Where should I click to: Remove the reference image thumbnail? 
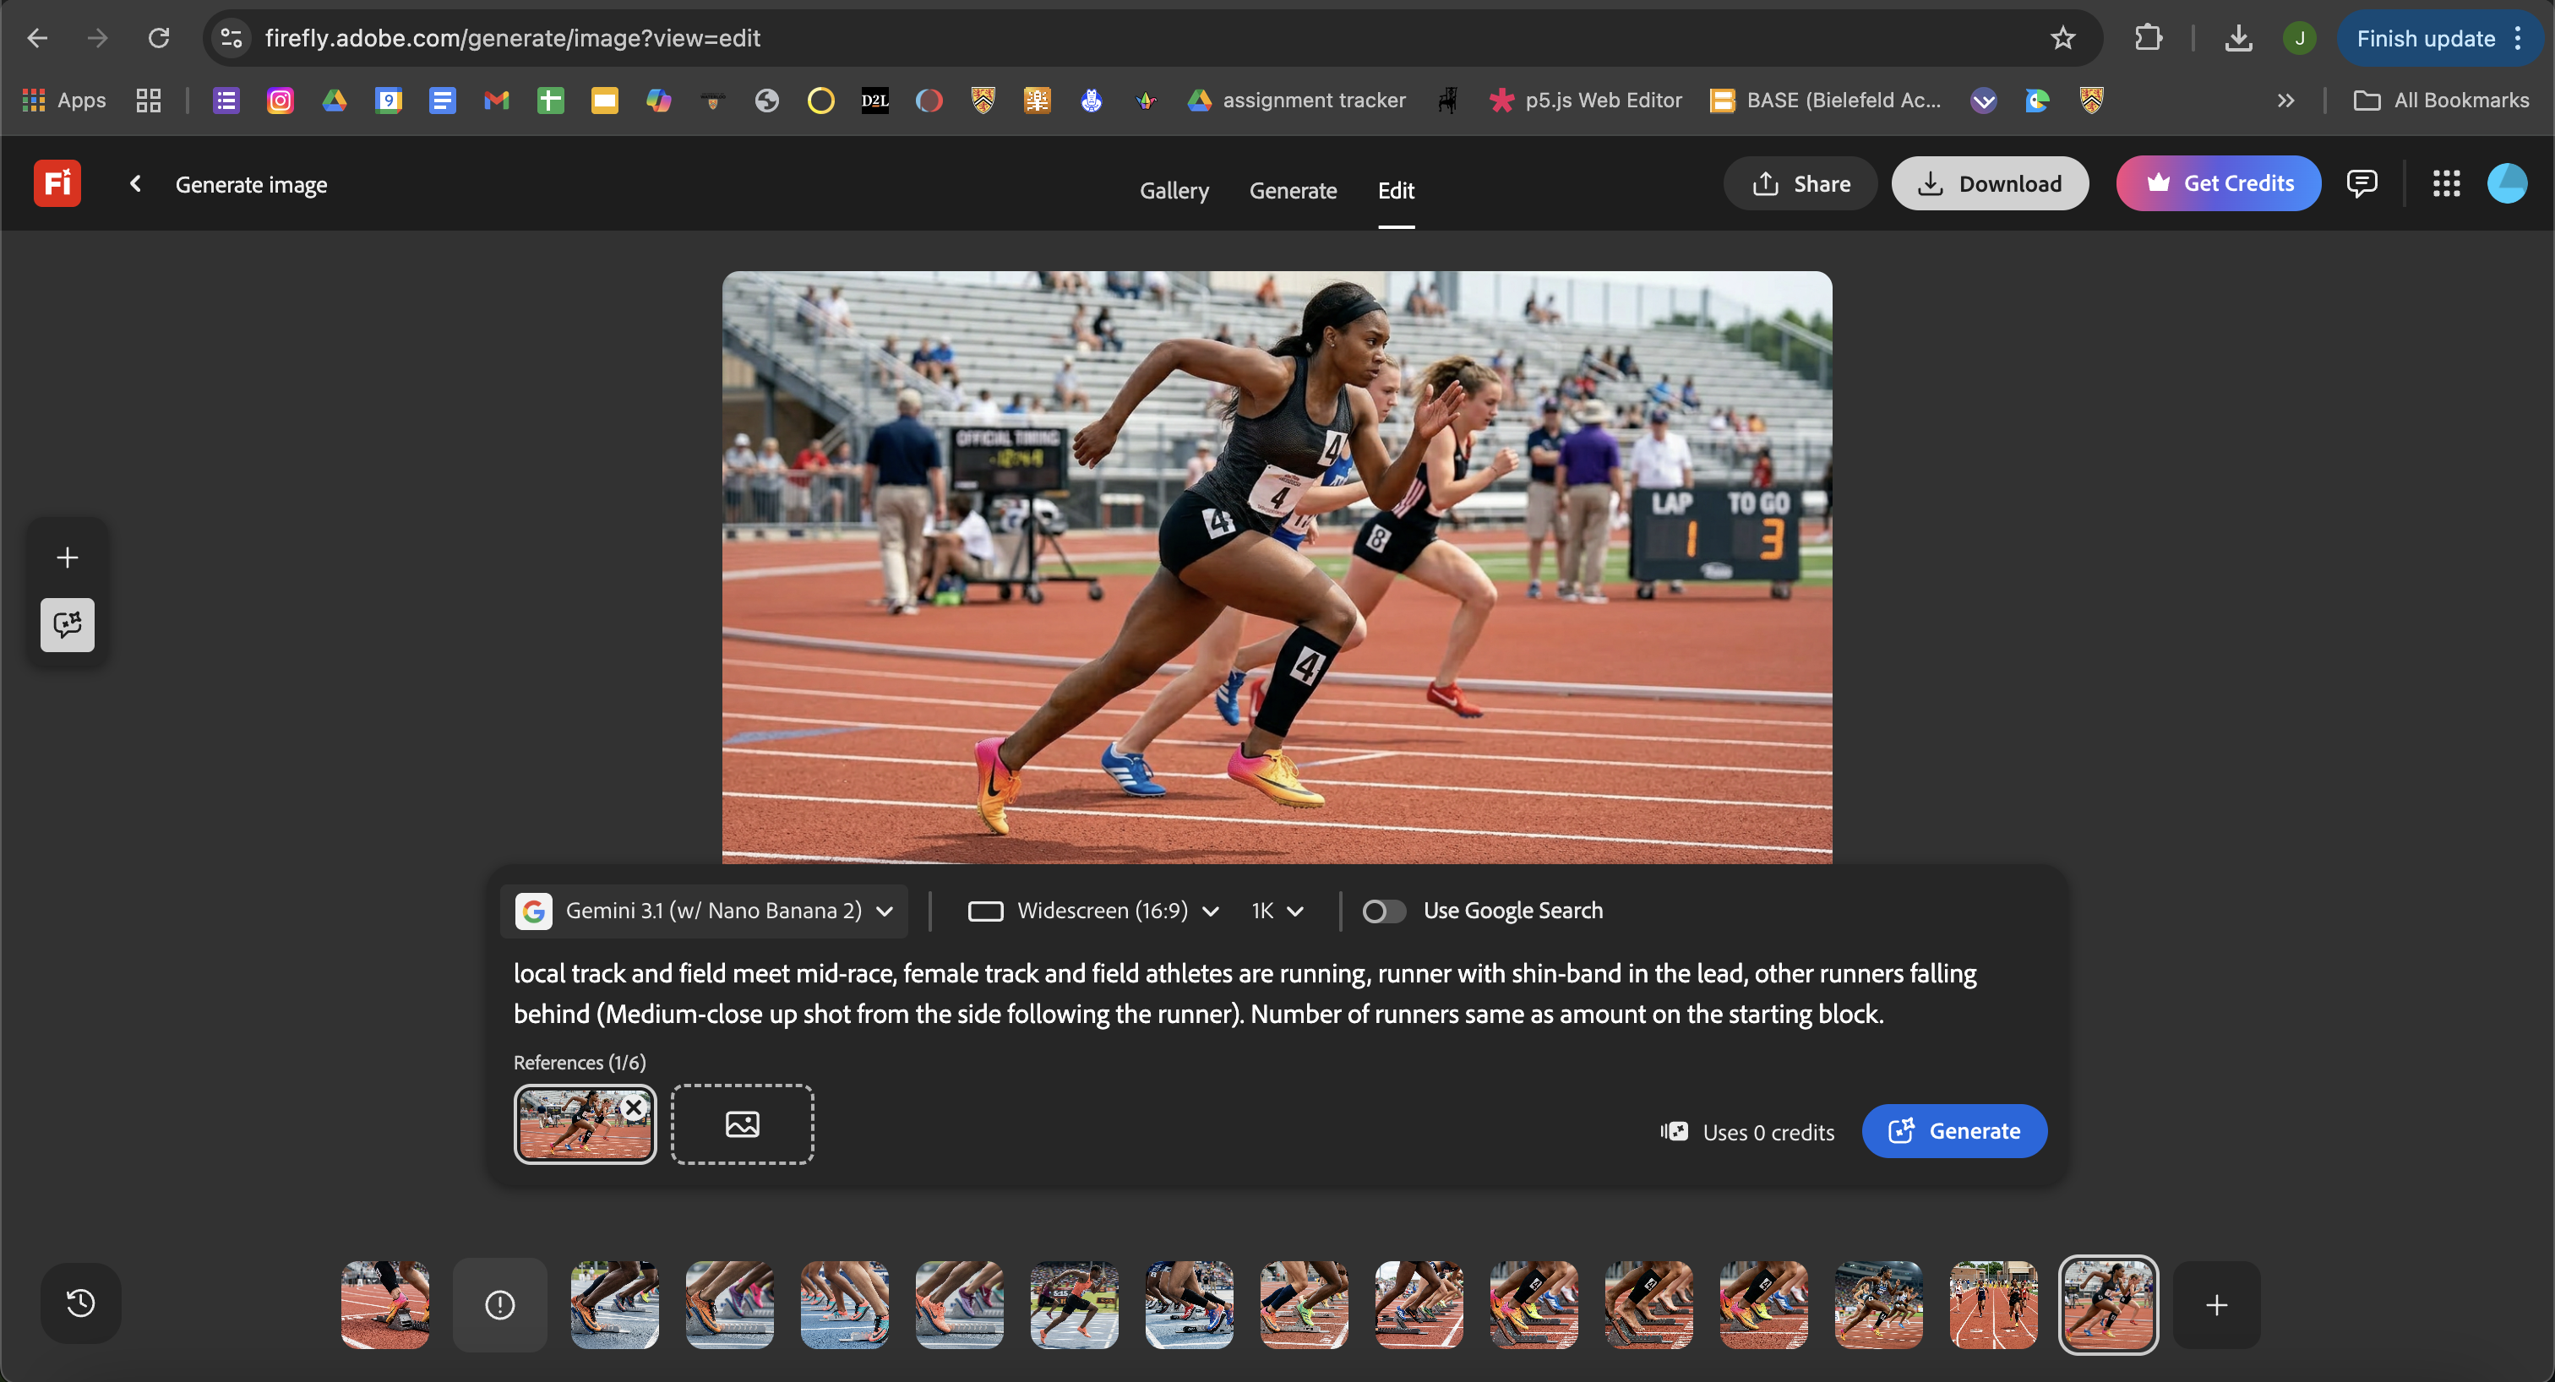634,1107
